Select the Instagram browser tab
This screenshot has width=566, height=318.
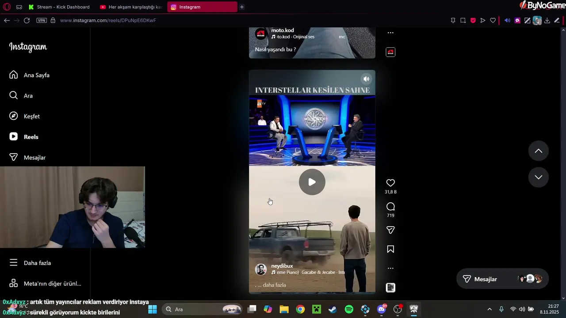point(202,7)
